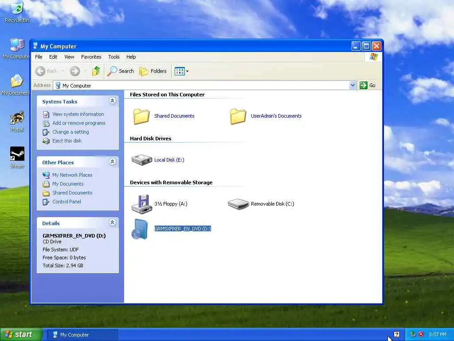Viewport: 454px width, 341px height.
Task: Select UserAdmin's Documents folder icon
Action: [x=238, y=116]
